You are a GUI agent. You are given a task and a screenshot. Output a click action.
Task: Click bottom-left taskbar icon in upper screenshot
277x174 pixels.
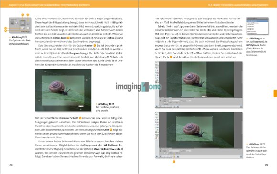157,106
